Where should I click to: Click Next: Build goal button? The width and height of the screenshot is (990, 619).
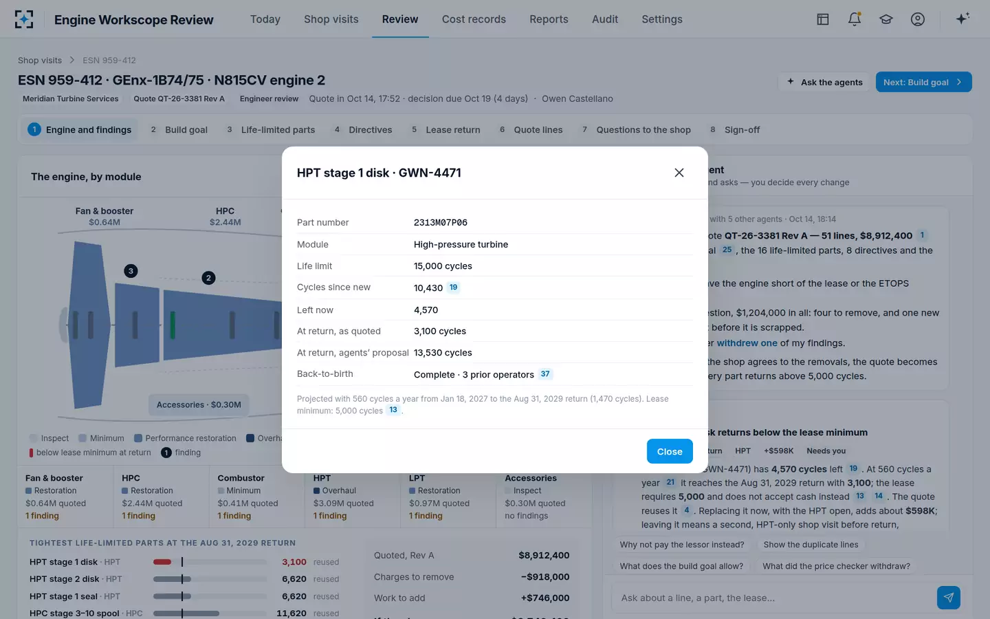pos(923,82)
